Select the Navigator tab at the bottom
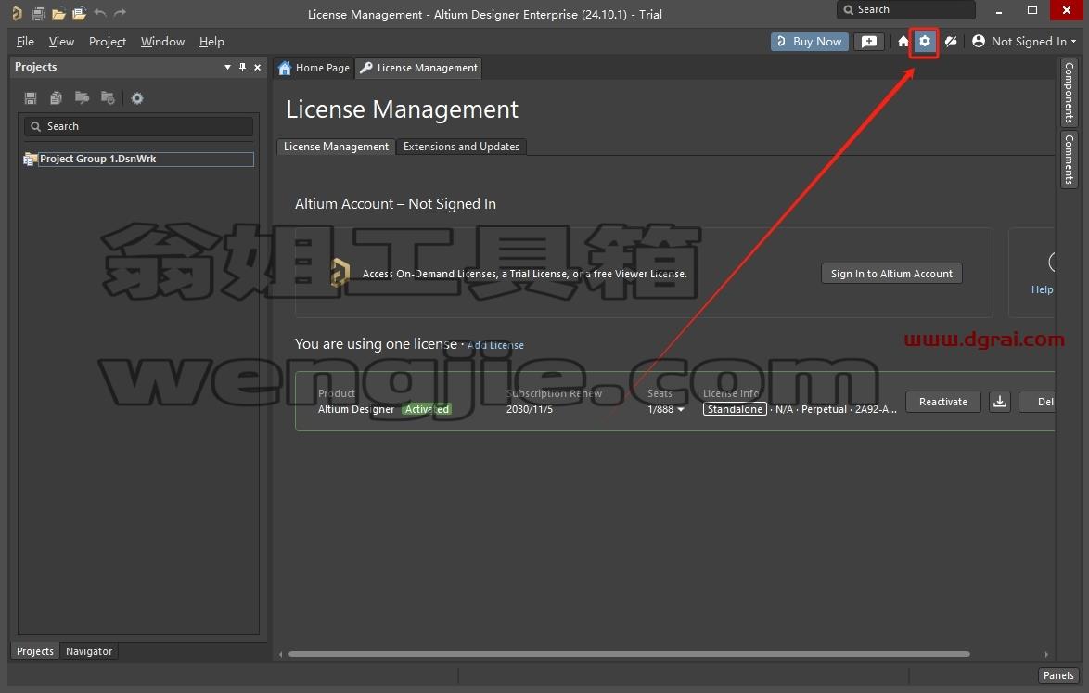 point(89,650)
